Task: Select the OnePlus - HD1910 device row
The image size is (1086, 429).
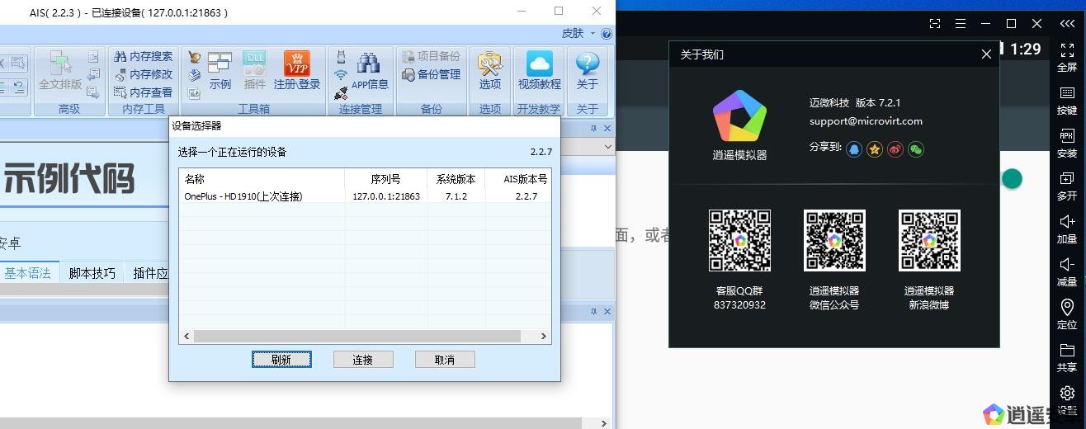Action: [x=243, y=196]
